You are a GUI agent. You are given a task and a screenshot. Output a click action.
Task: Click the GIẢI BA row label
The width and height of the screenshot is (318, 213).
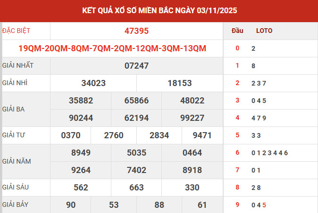(x=14, y=109)
